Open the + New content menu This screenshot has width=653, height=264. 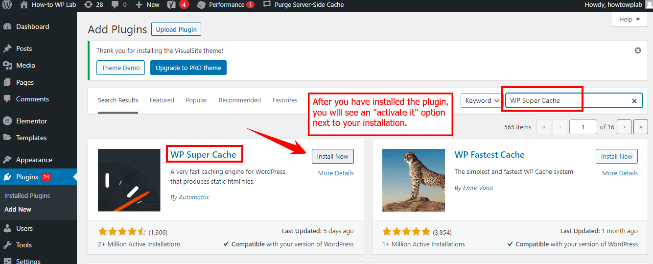(147, 5)
